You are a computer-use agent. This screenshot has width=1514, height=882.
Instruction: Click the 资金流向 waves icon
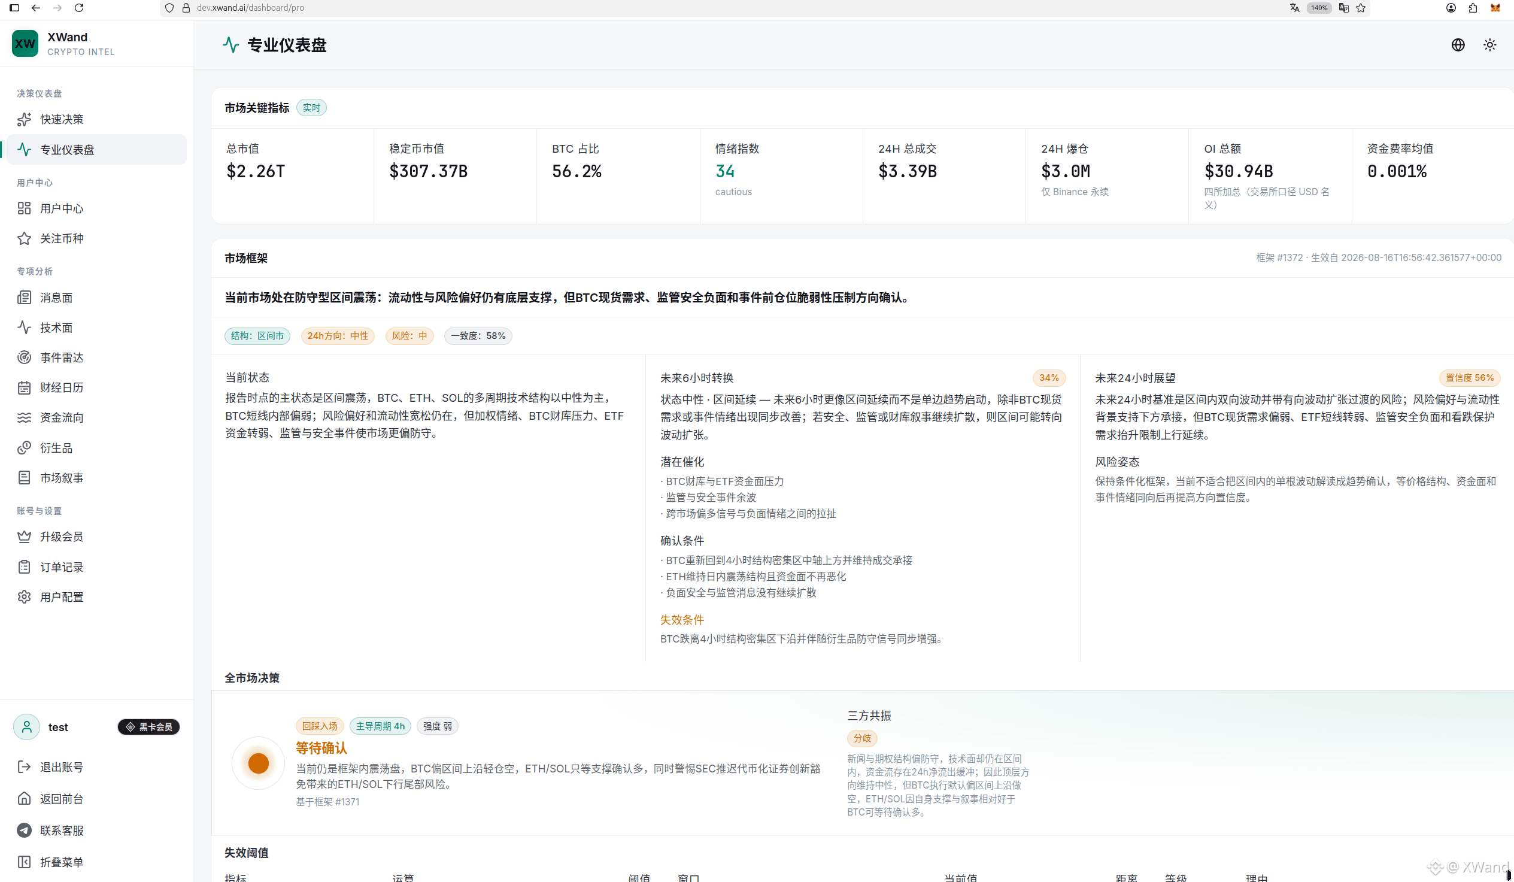click(x=24, y=417)
